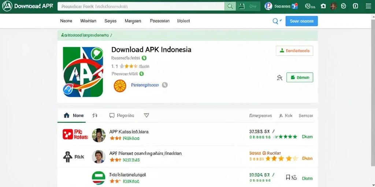The image size is (375, 187).
Task: Click the blue button in the navigation bar
Action: (302, 21)
